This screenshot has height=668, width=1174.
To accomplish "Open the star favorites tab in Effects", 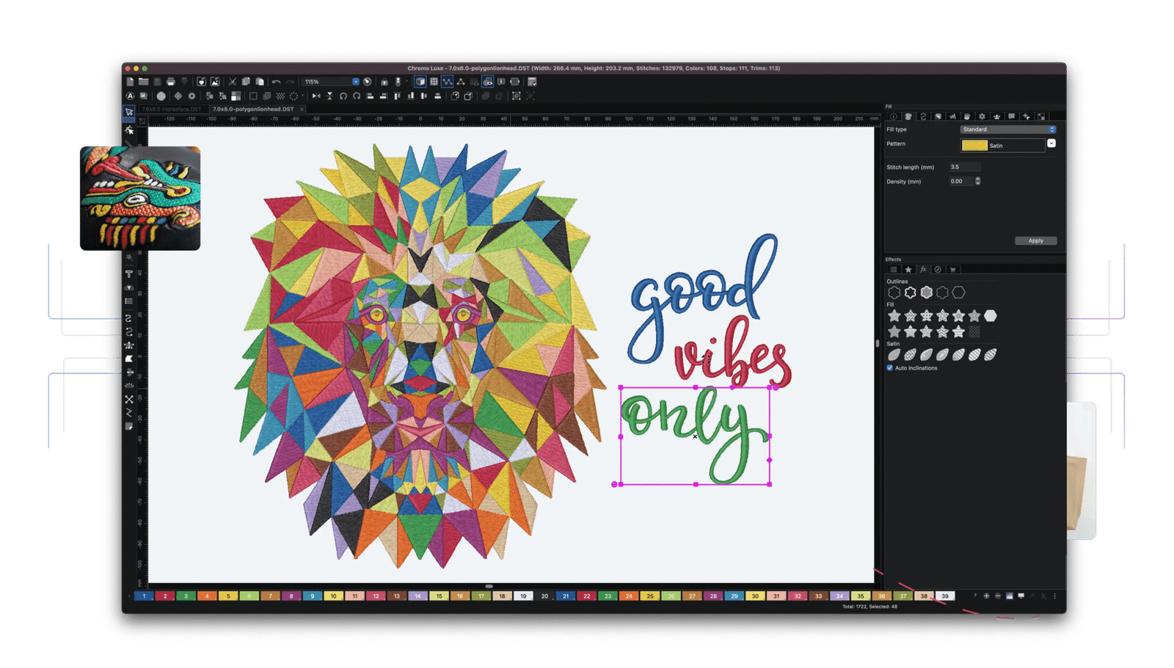I will [908, 270].
